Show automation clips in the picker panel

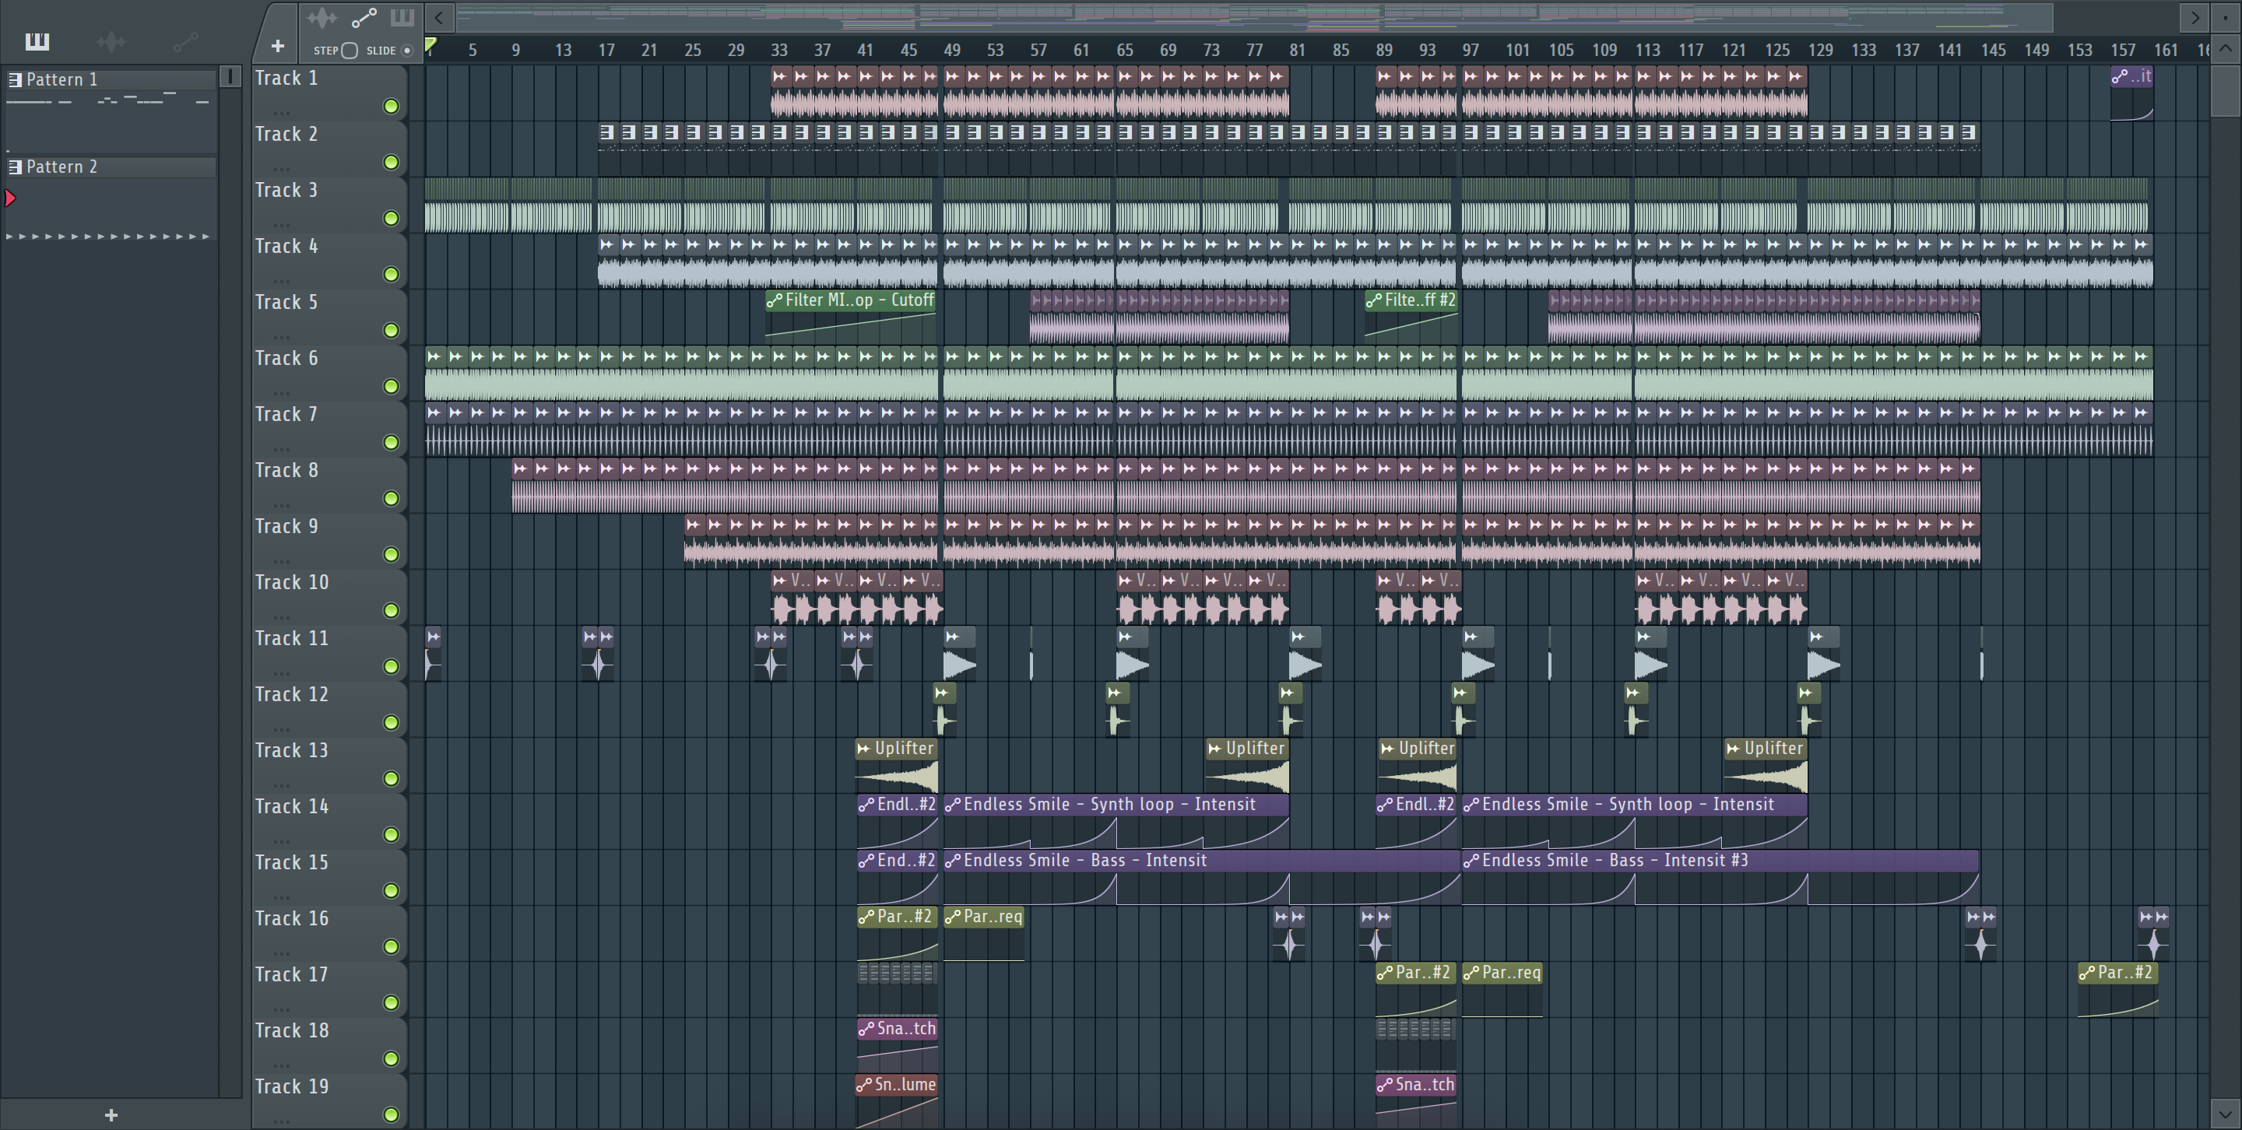186,41
